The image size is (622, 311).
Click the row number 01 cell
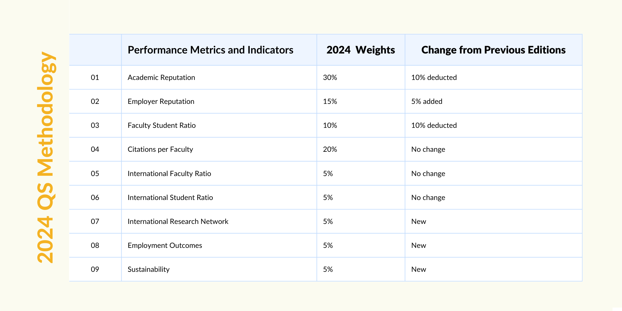95,77
